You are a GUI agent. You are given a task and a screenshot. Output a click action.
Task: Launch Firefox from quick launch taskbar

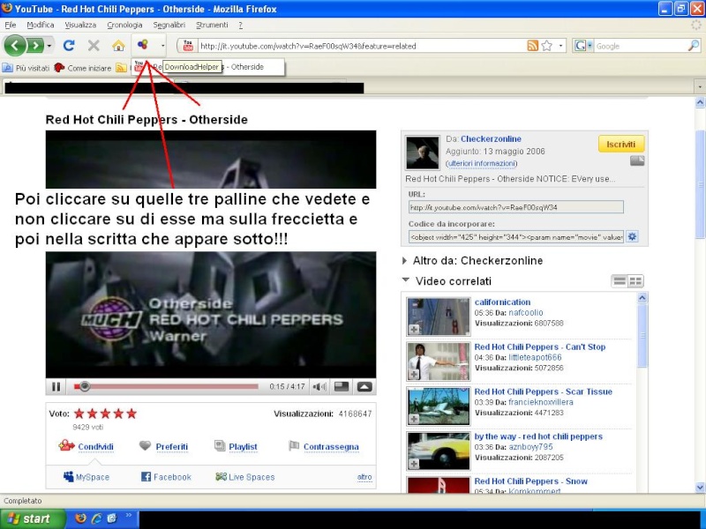80,518
